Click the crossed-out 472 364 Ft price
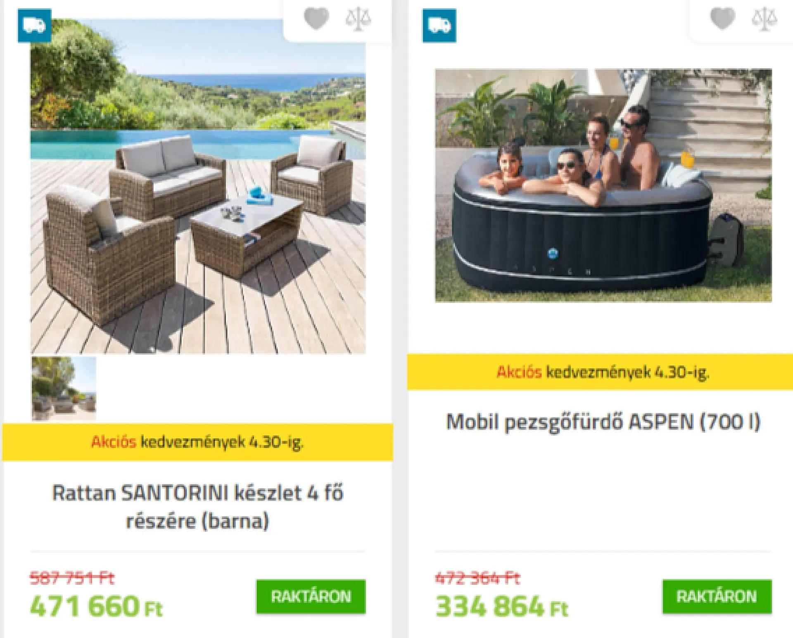This screenshot has width=793, height=638. pyautogui.click(x=477, y=577)
